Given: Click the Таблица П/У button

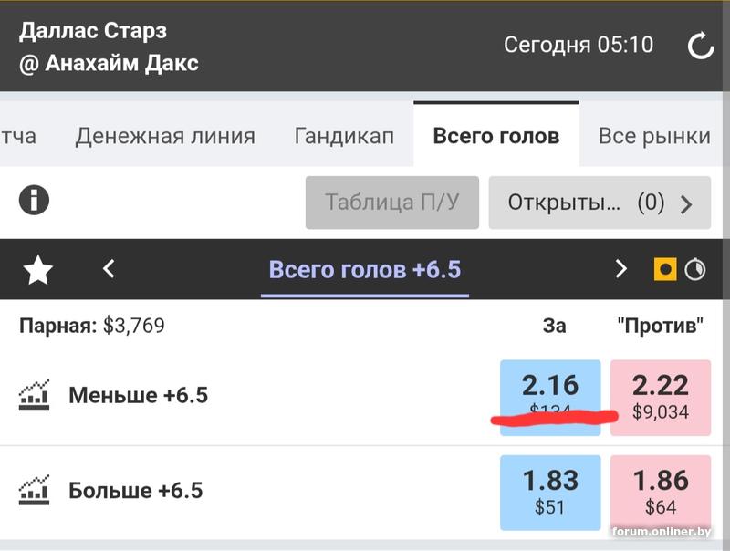Looking at the screenshot, I should click(391, 203).
